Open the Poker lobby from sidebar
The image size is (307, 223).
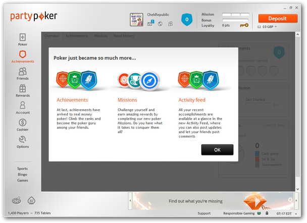coord(23,39)
